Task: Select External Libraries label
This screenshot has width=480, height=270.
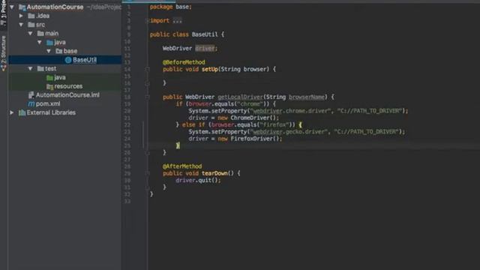Action: (51, 112)
